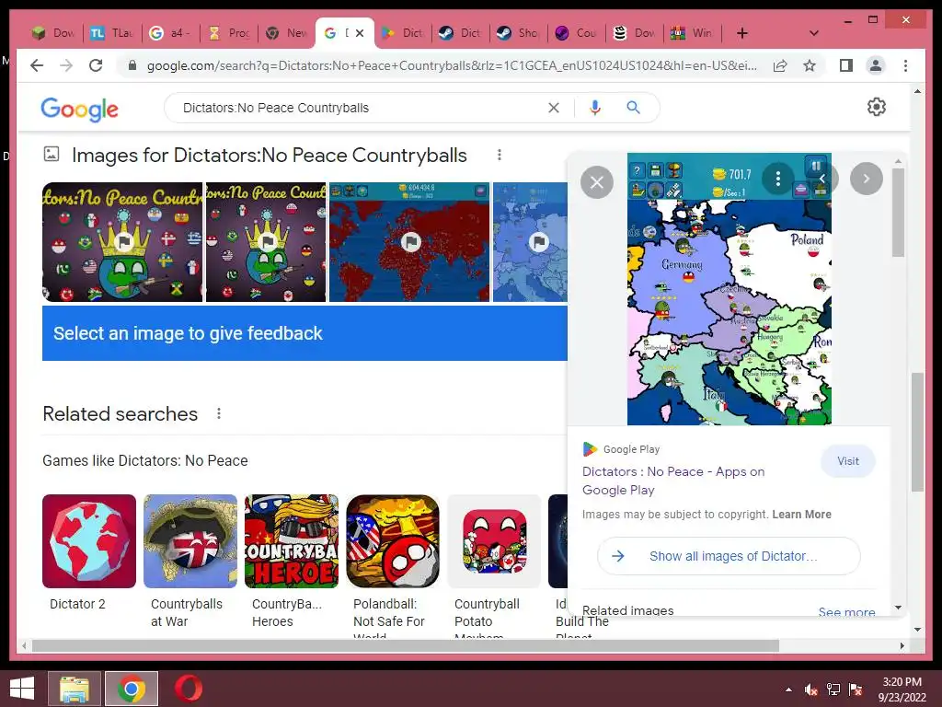
Task: Show the next image in the preview
Action: point(867,179)
